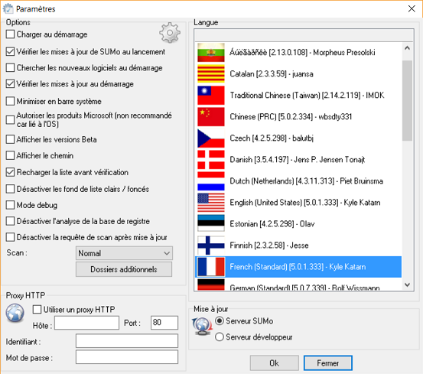Open the Scan Normal dropdown
Viewport: 423px width, 374px height.
pyautogui.click(x=124, y=253)
